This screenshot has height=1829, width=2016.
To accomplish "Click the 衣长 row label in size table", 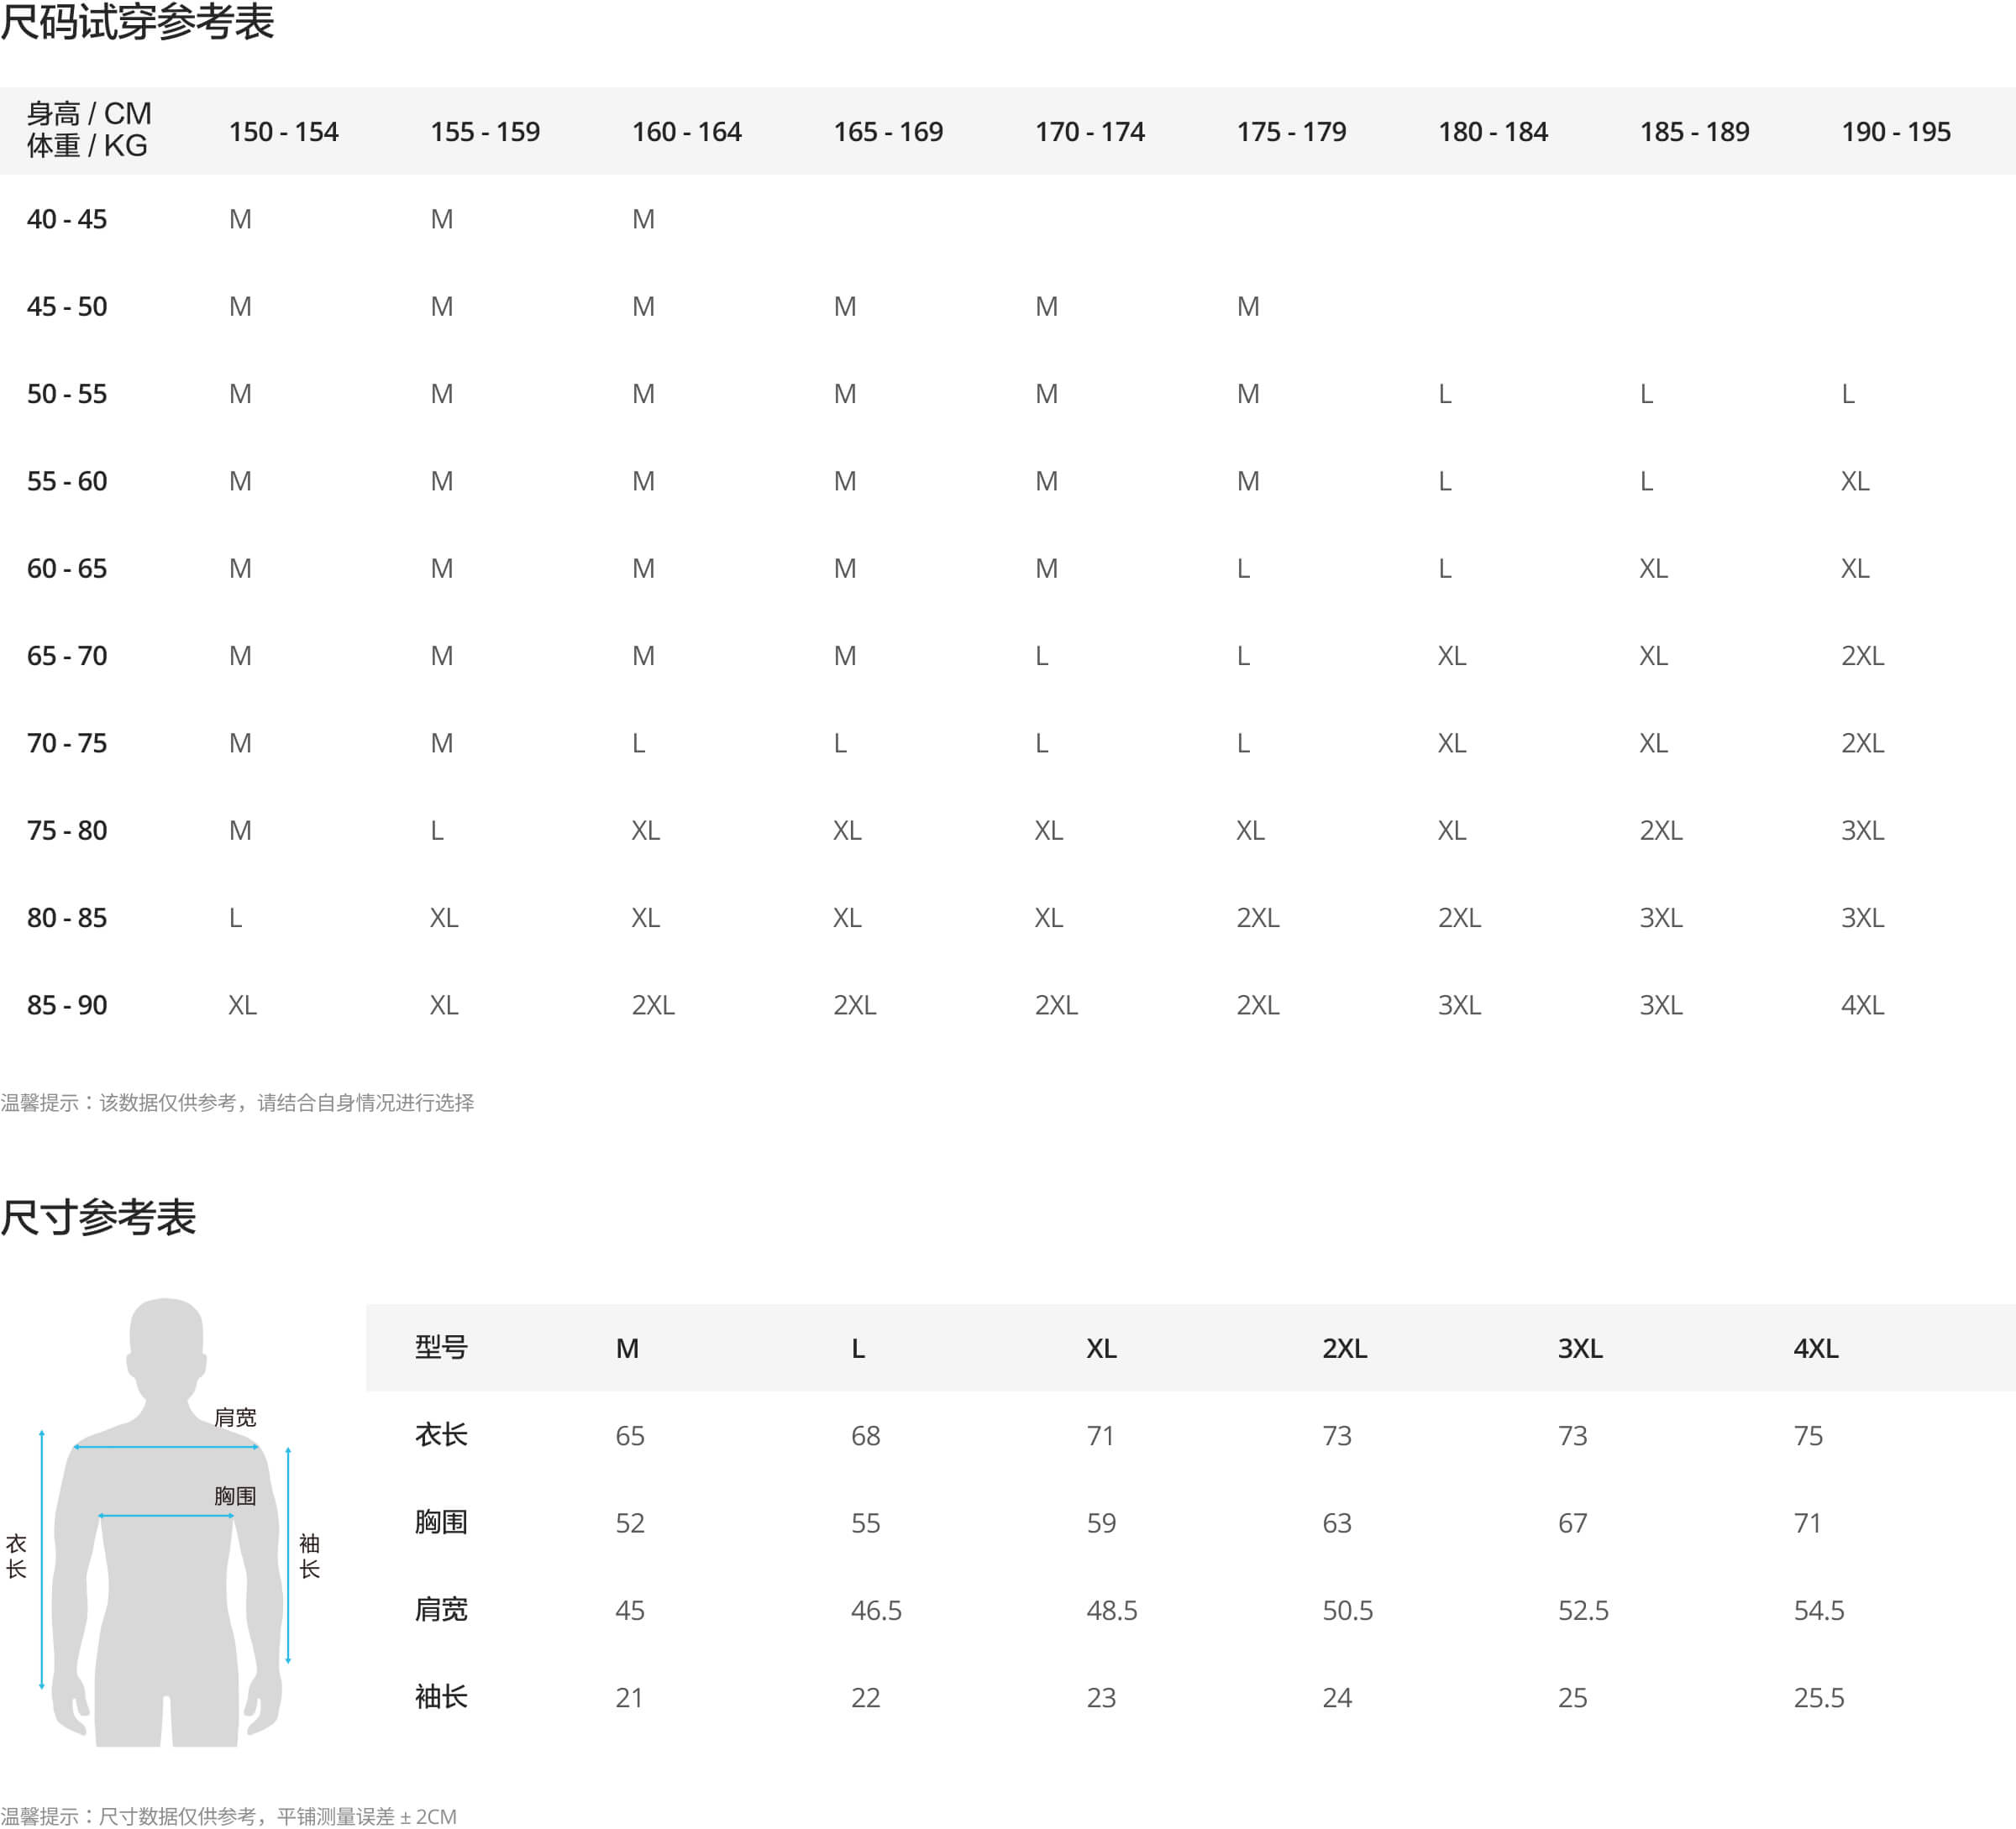I will (441, 1435).
